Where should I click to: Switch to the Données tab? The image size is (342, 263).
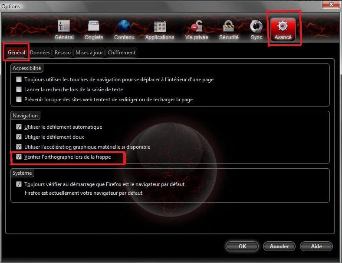[x=40, y=53]
